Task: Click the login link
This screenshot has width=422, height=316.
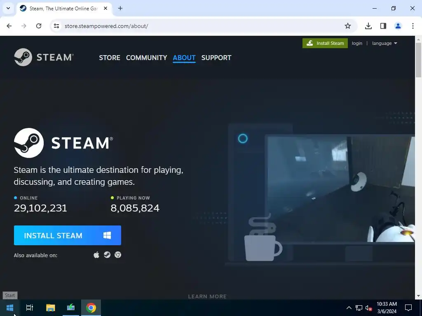Action: point(357,43)
